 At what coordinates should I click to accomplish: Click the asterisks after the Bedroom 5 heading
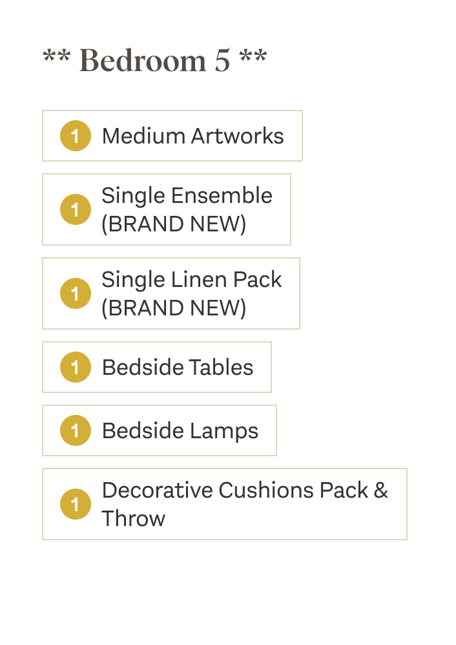point(253,58)
